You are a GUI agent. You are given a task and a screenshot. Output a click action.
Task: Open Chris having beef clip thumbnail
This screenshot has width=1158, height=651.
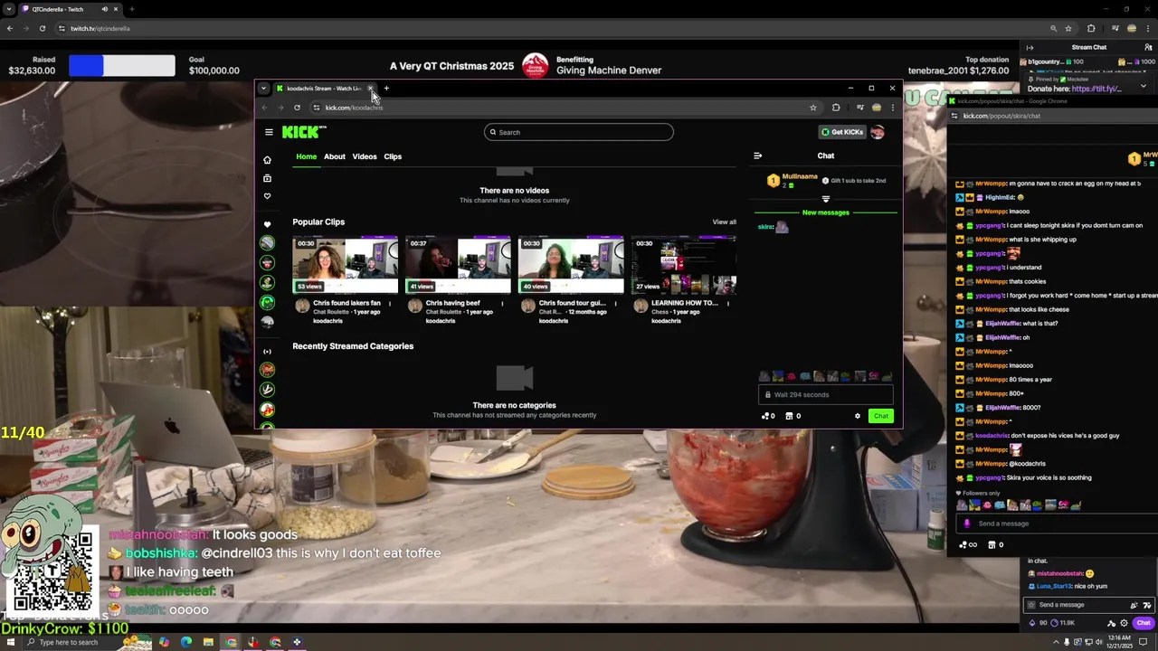click(x=458, y=265)
